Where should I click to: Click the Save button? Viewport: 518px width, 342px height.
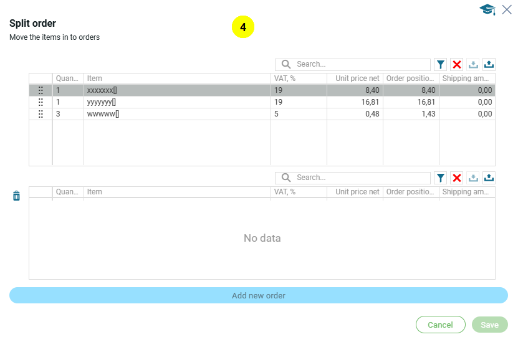click(489, 325)
